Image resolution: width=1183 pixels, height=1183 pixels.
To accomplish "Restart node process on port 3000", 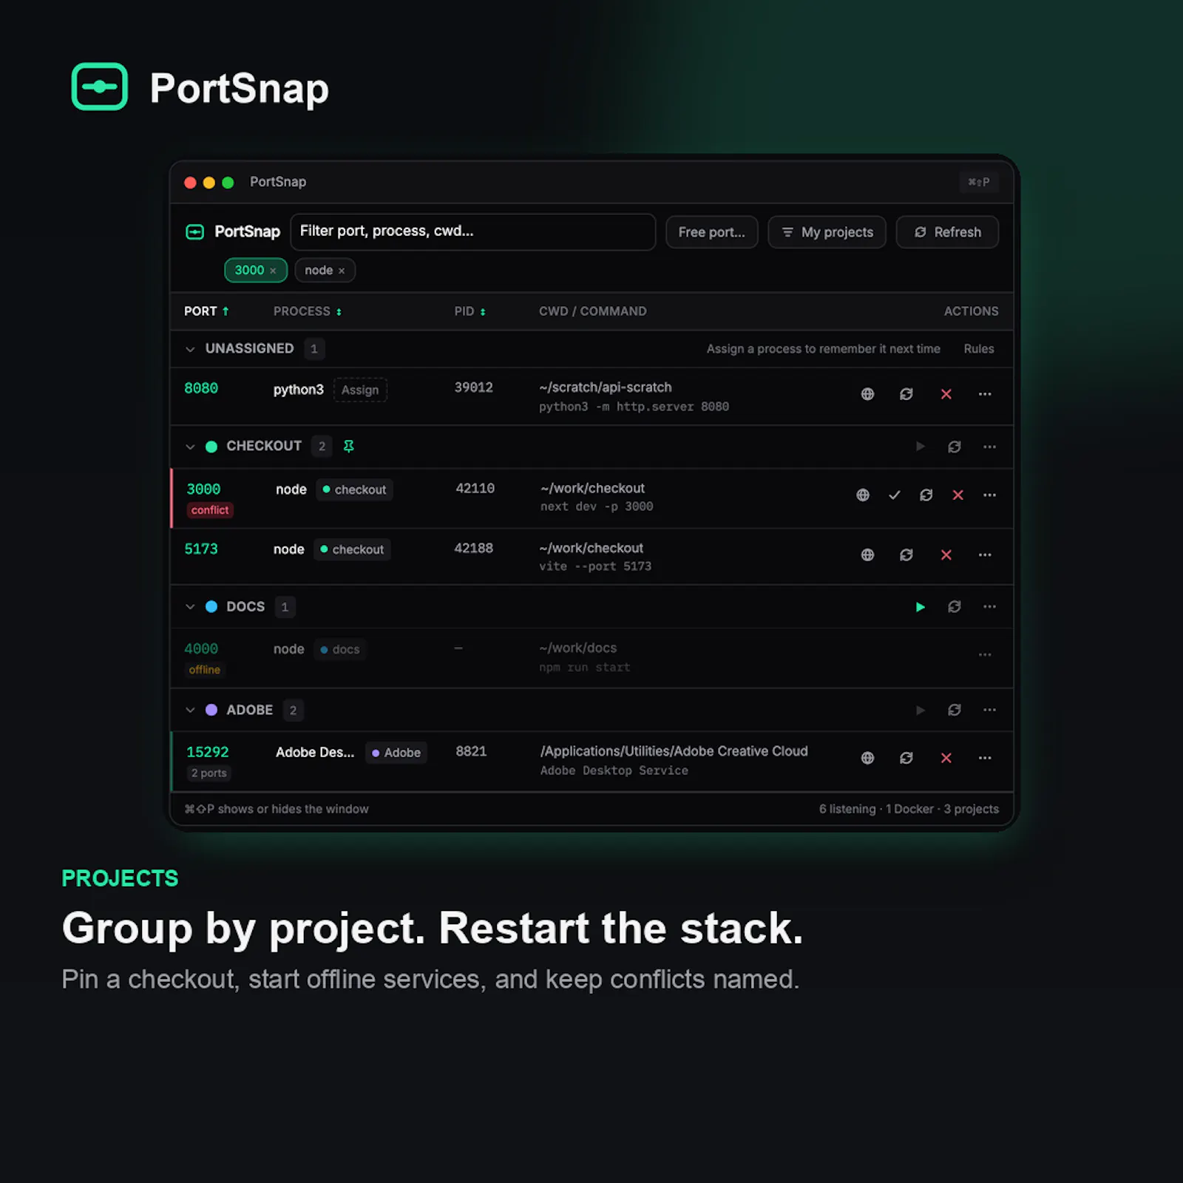I will [x=926, y=495].
